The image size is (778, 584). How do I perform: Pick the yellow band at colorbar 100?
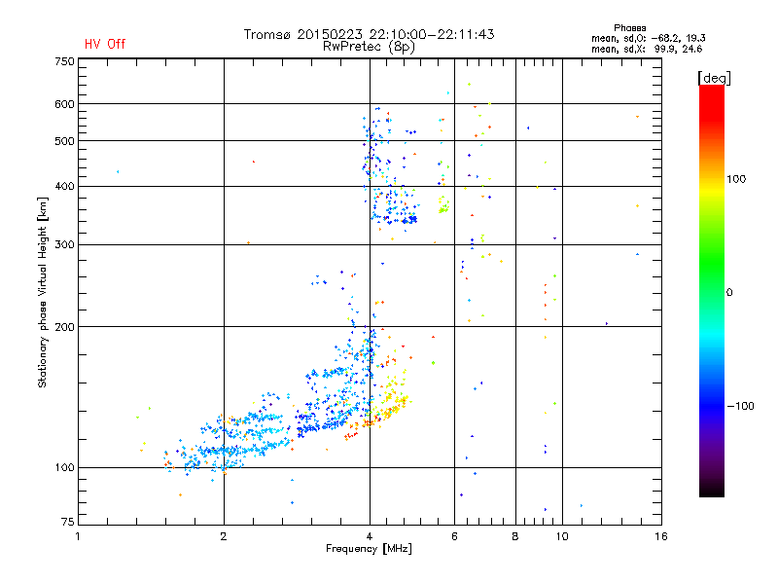click(x=711, y=179)
